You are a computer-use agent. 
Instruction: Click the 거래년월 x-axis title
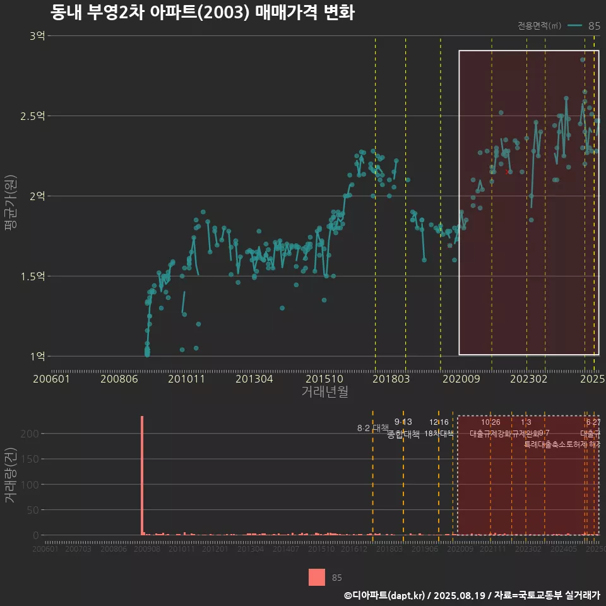click(325, 391)
